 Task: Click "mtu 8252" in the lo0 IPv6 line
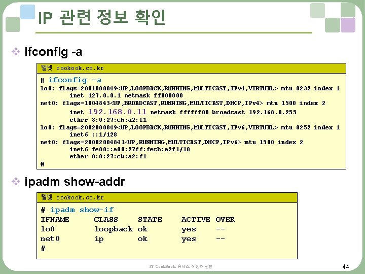(296, 128)
